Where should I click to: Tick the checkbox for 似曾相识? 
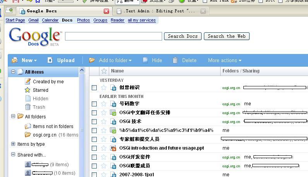[94, 88]
